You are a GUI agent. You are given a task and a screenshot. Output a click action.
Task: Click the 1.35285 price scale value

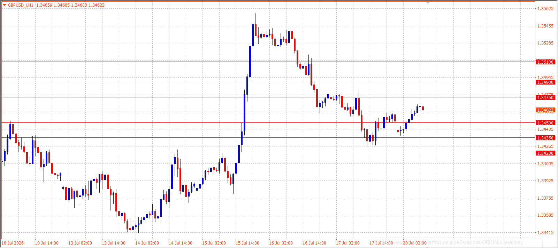[x=545, y=43]
